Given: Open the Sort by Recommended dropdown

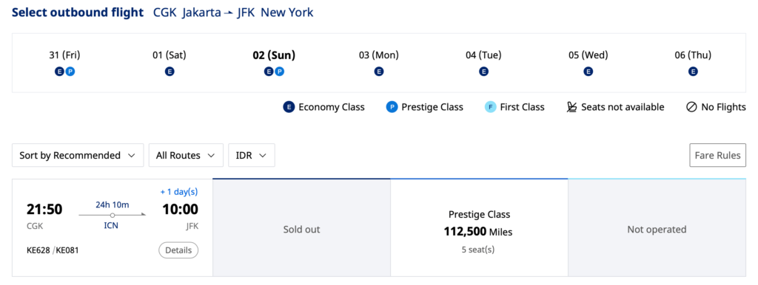Looking at the screenshot, I should tap(78, 155).
